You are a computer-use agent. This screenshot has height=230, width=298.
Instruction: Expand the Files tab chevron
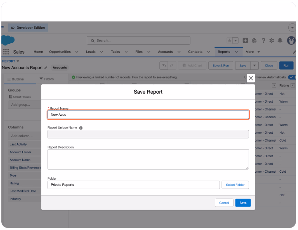click(x=149, y=52)
